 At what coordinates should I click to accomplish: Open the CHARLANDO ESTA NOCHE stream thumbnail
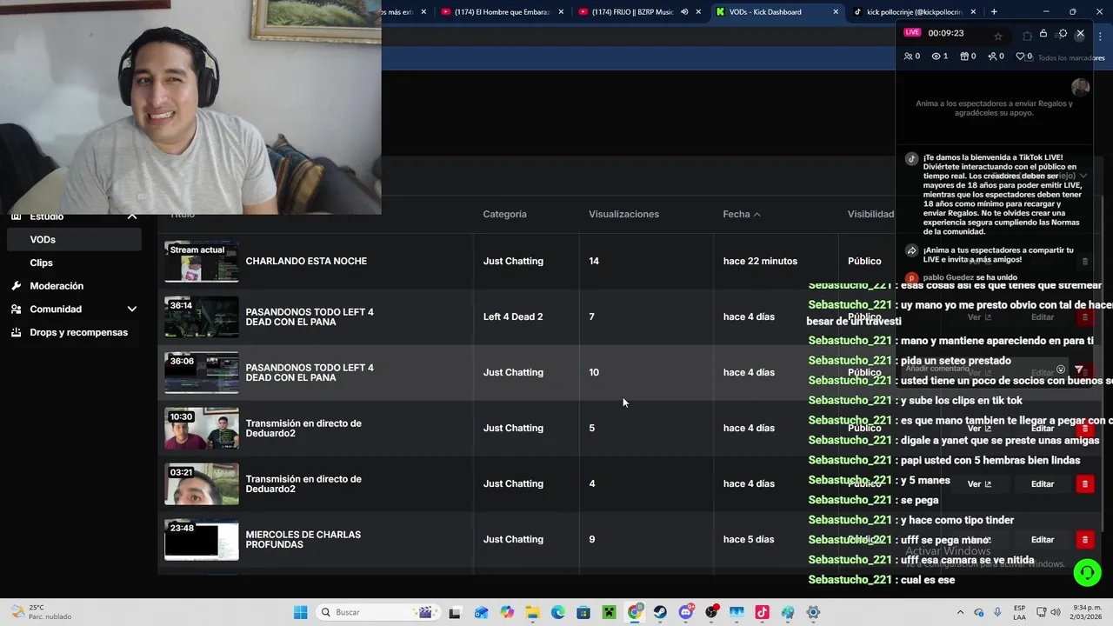[x=202, y=262]
